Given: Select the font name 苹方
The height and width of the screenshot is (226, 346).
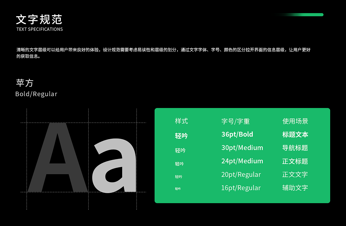Looking at the screenshot, I should (x=25, y=83).
